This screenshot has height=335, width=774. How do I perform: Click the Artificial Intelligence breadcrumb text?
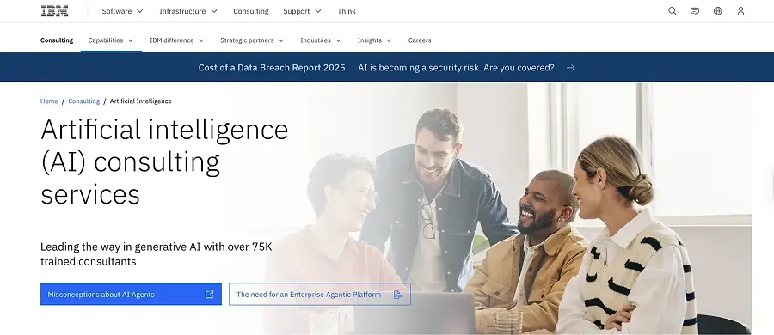(141, 101)
